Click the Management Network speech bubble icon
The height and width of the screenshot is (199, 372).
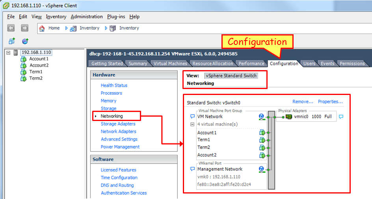tap(192, 169)
